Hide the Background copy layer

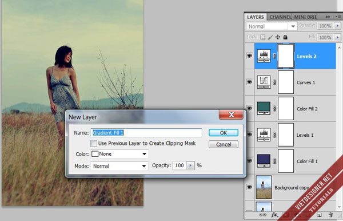pos(249,187)
